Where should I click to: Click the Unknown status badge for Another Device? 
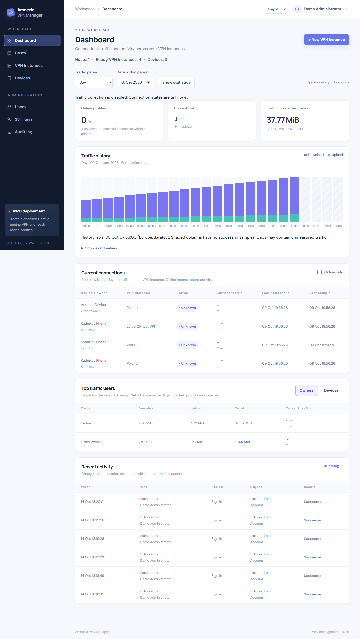[187, 308]
